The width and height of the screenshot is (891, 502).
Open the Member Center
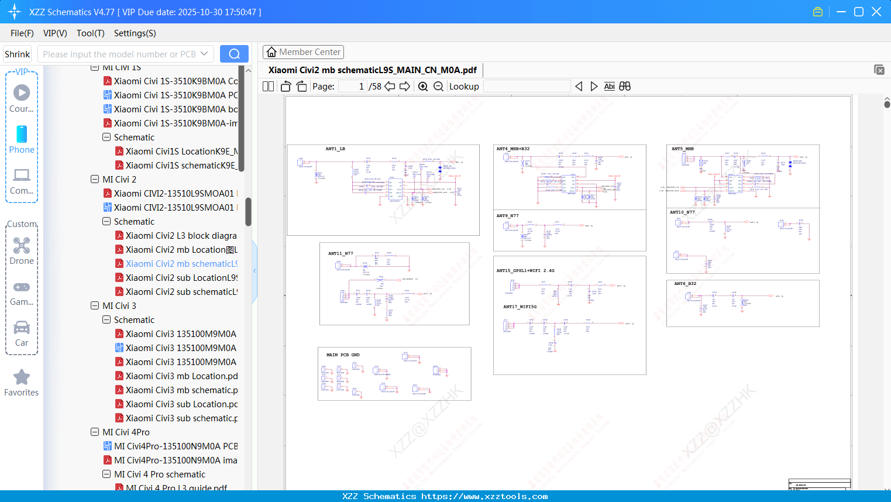[303, 52]
